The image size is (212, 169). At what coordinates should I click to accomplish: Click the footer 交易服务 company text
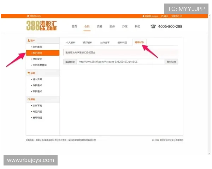tap(41, 140)
